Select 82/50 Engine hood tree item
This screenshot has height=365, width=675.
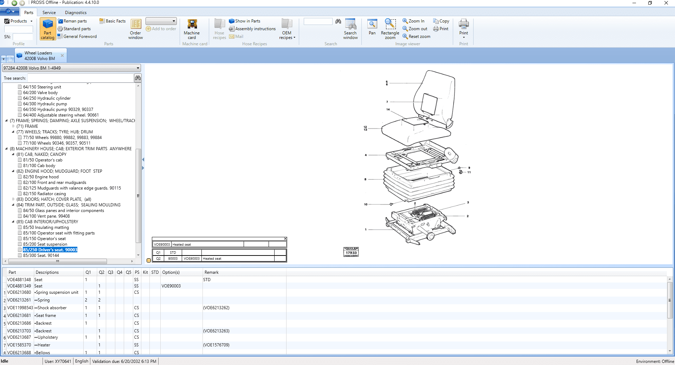click(x=41, y=177)
